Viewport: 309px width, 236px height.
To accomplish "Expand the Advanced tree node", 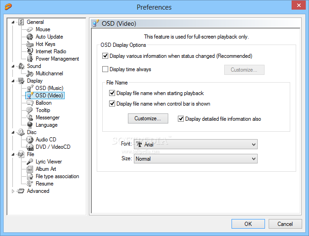I will [x=13, y=191].
